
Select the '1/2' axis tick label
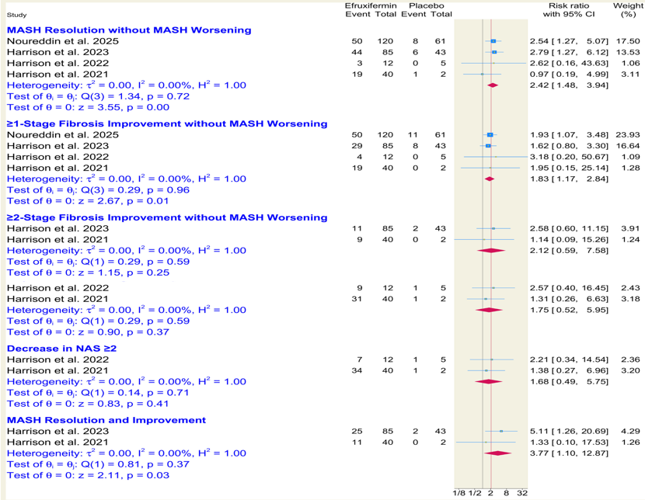pos(474,493)
